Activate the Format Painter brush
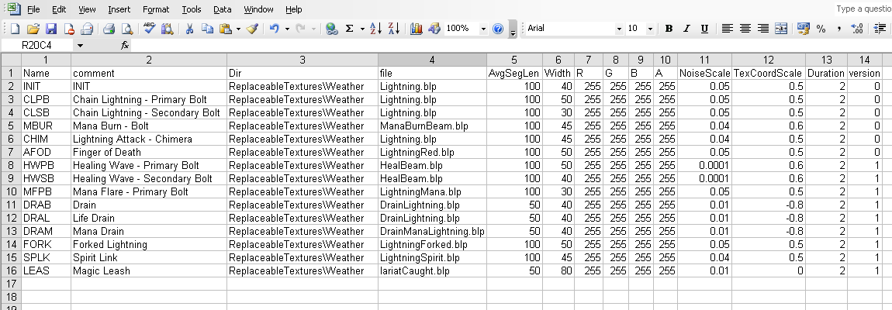This screenshot has width=892, height=310. pyautogui.click(x=253, y=29)
